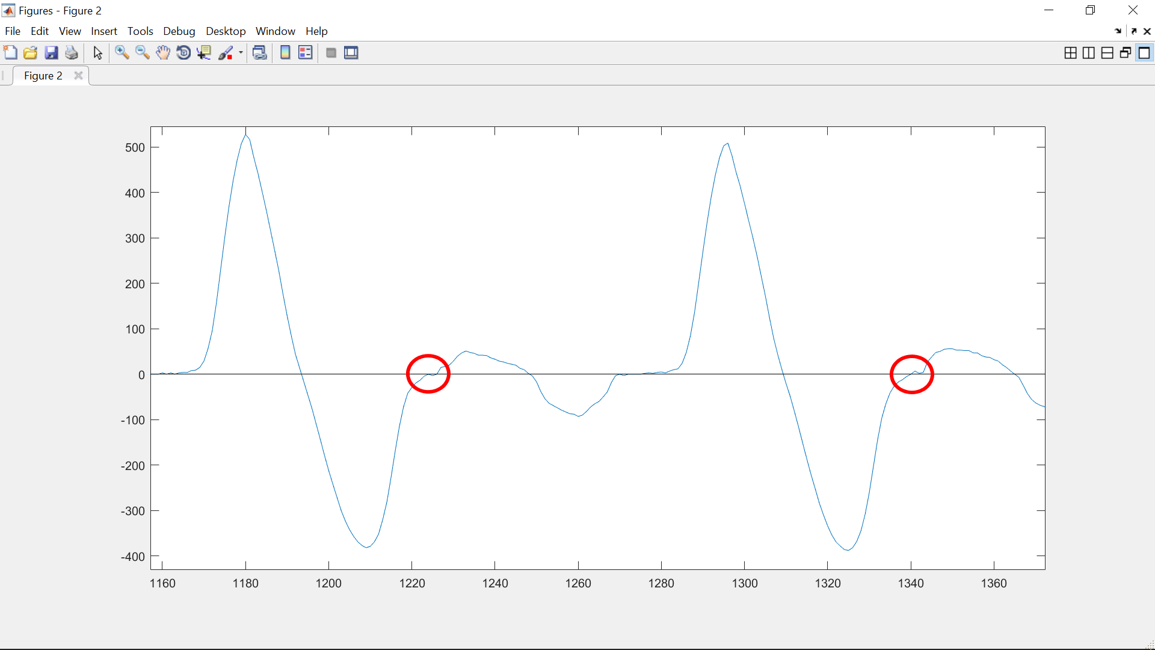Expand the Brush tool color dropdown arrow
Image resolution: width=1155 pixels, height=650 pixels.
coord(241,53)
